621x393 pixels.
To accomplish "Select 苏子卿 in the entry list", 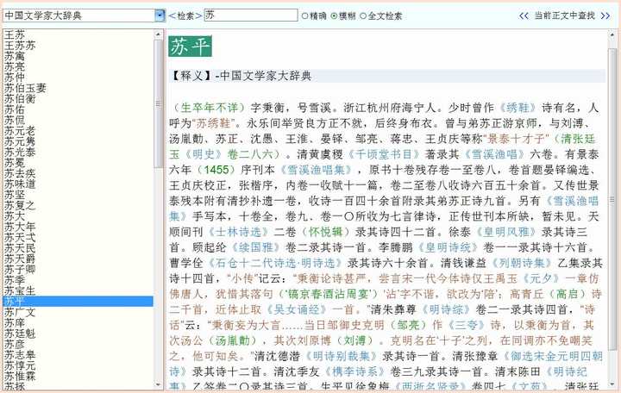I will click(x=20, y=270).
